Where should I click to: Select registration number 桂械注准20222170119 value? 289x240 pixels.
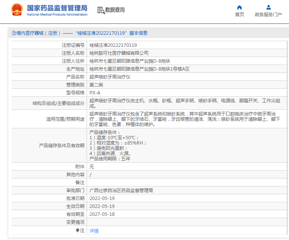tap(113, 45)
